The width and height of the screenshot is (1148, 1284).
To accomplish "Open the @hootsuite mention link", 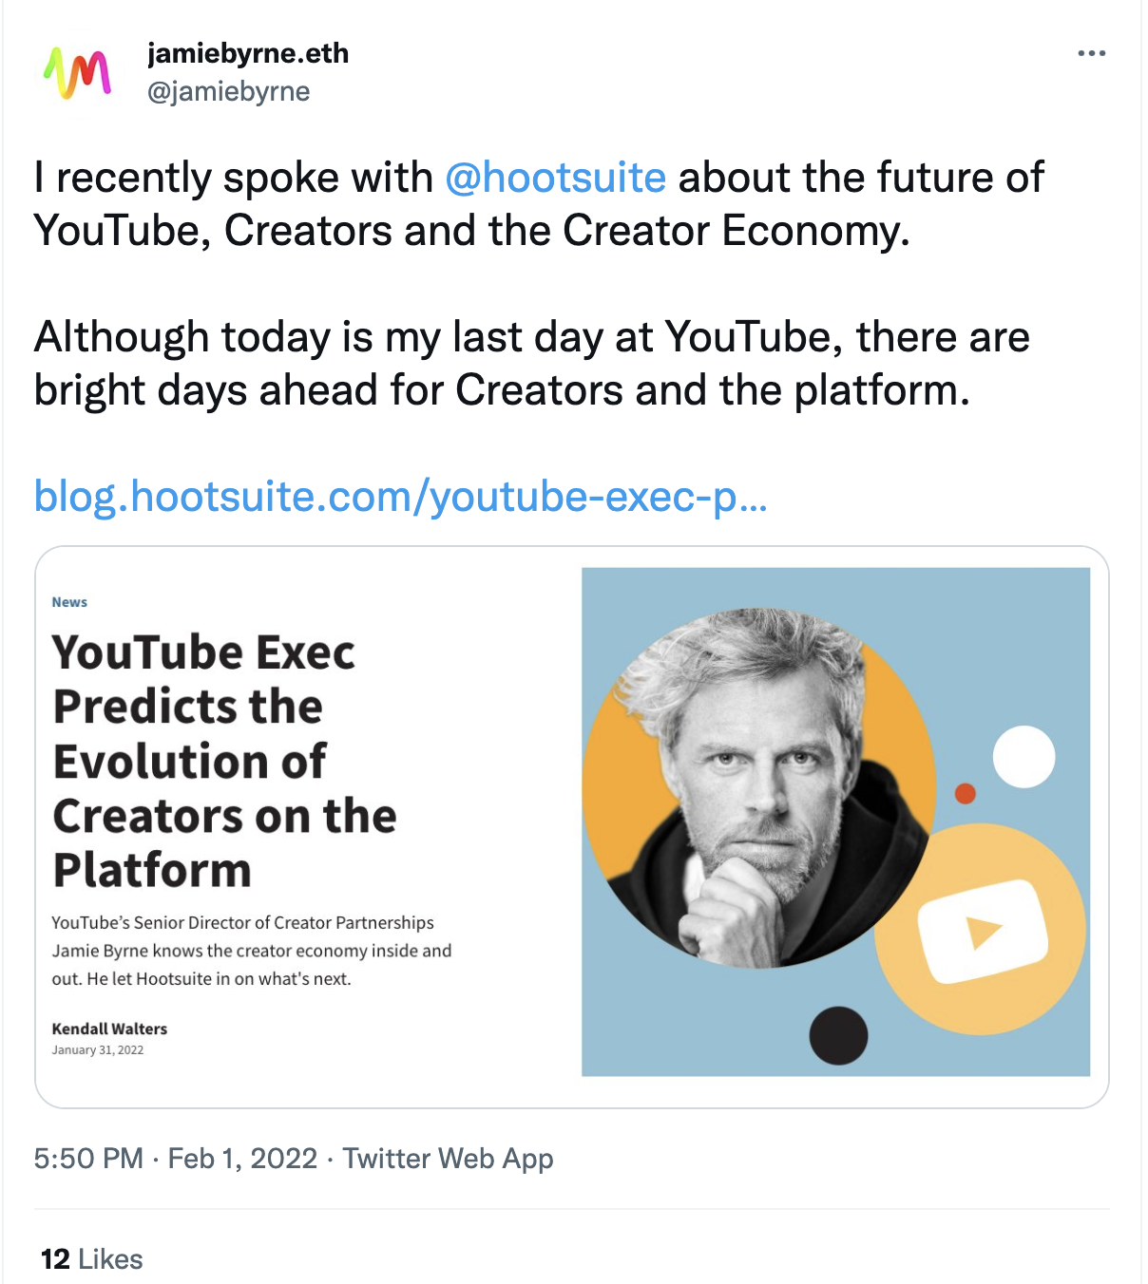I will (556, 178).
